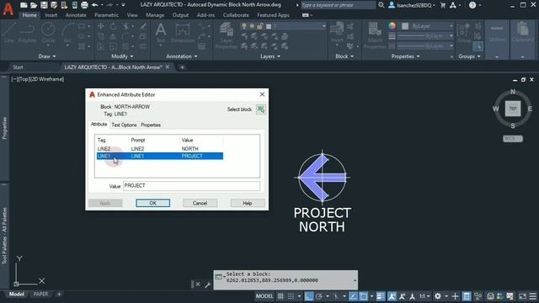Toggle Snap mode in the status bar
The image size is (539, 303).
coord(291,296)
